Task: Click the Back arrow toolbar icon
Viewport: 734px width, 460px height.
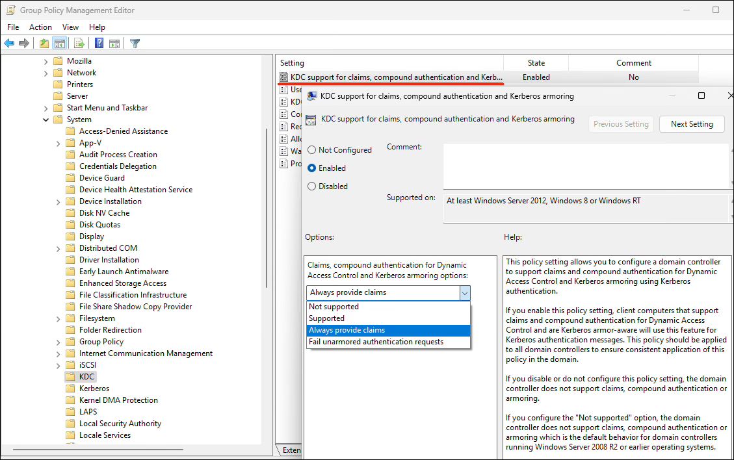Action: pyautogui.click(x=9, y=44)
